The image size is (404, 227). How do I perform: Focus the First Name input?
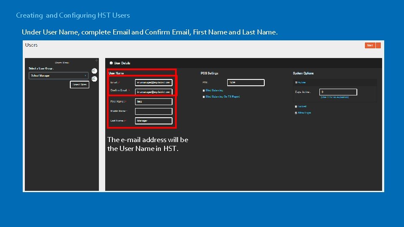[x=154, y=102]
